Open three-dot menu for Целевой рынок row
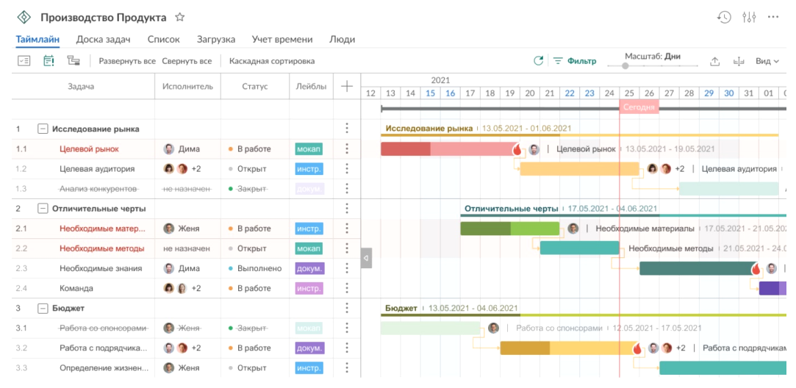Viewport: 796px width, 388px height. click(347, 149)
